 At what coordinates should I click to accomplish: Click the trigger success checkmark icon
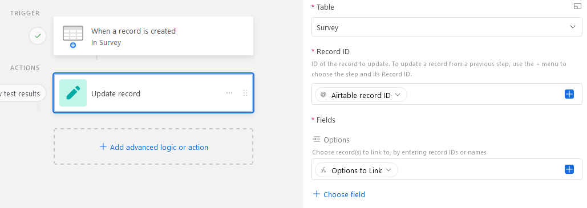click(38, 36)
